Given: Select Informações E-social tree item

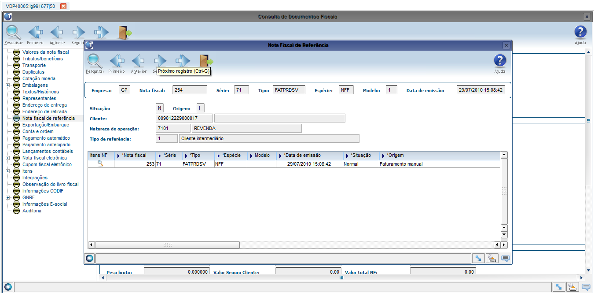Looking at the screenshot, I should click(44, 204).
